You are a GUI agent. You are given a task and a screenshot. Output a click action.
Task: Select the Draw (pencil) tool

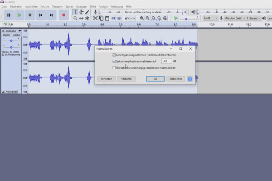point(87,12)
